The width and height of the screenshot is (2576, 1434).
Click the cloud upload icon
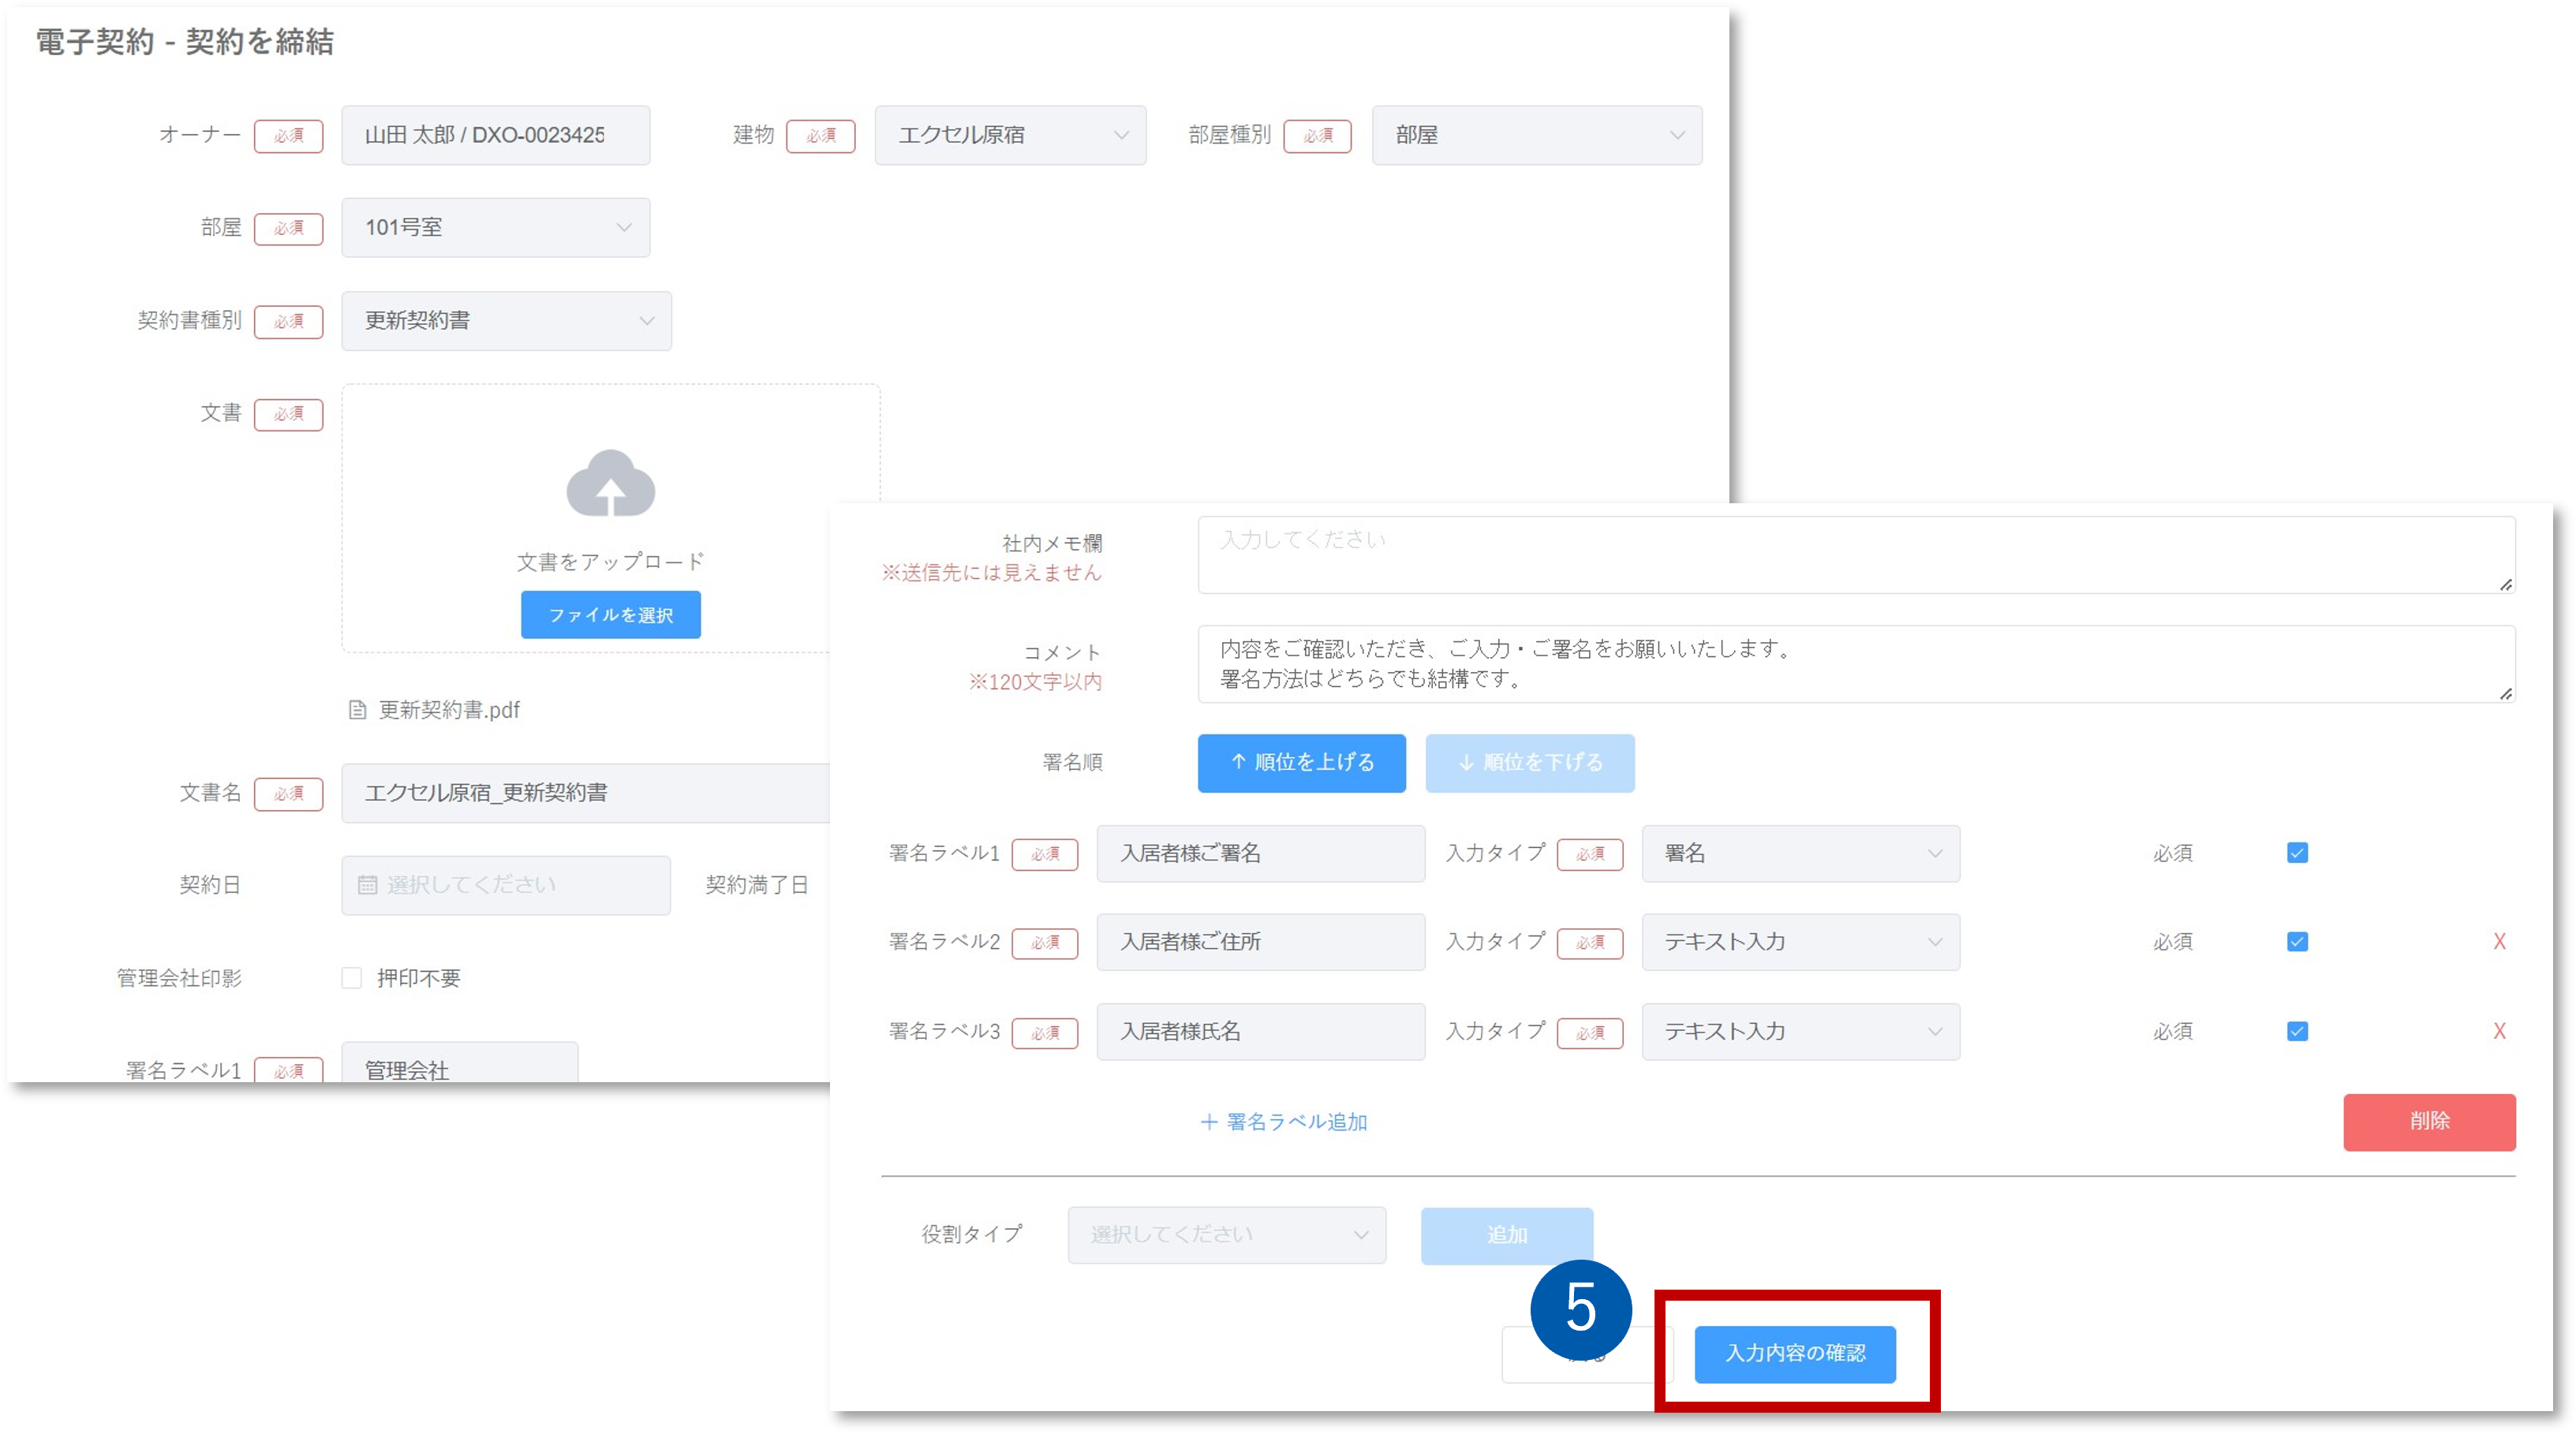pos(610,484)
